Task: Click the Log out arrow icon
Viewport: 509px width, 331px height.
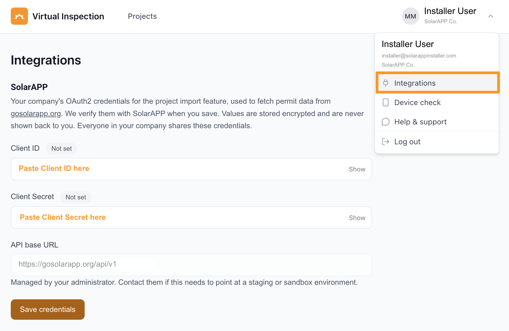Action: (x=386, y=142)
